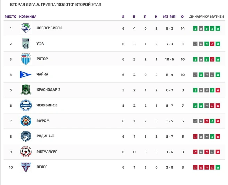Click the Металлург team name
Screen dimensions: 228x185
[47, 152]
